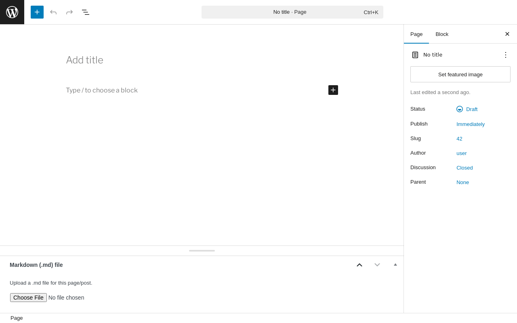Click the meta boxes resize handle
The image size is (517, 323).
pos(202,251)
